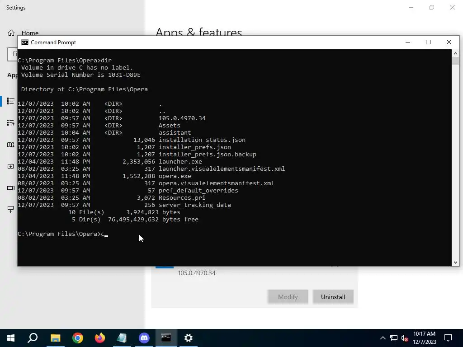Screen dimensions: 463x347
Task: Click the Command Prompt title bar icon
Action: tap(25, 42)
